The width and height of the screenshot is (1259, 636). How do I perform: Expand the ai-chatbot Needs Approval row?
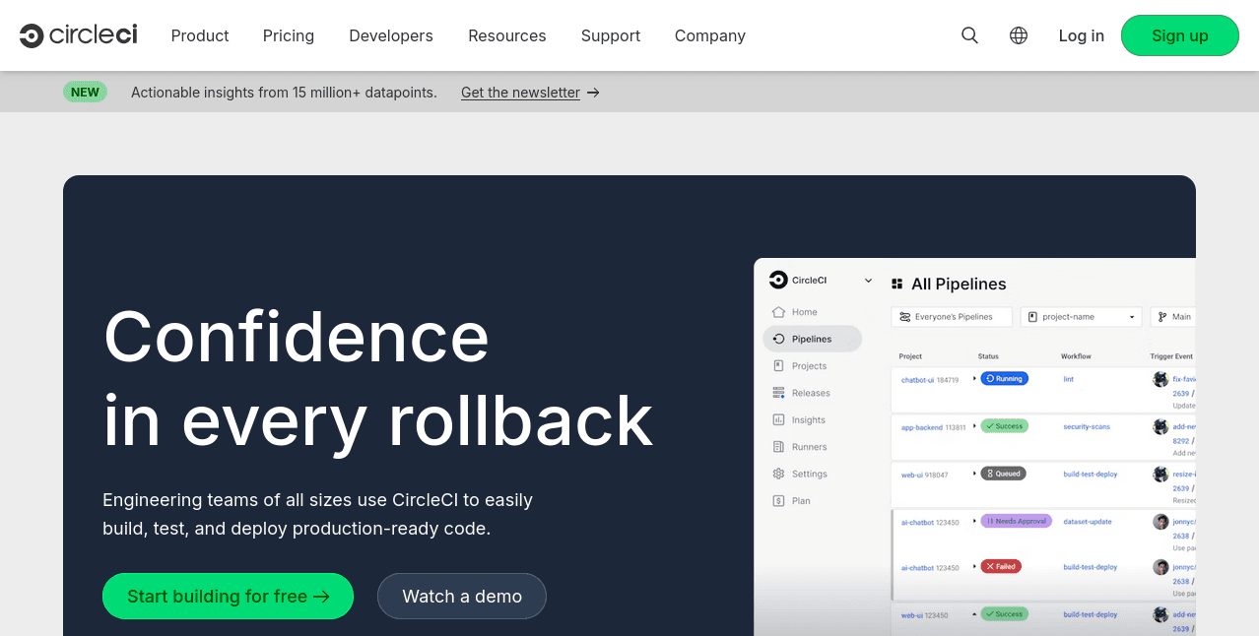pos(974,520)
